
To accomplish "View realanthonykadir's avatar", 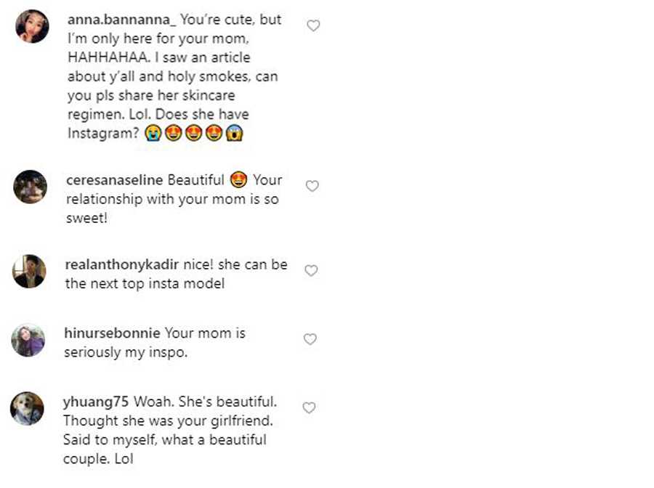I will (x=30, y=272).
